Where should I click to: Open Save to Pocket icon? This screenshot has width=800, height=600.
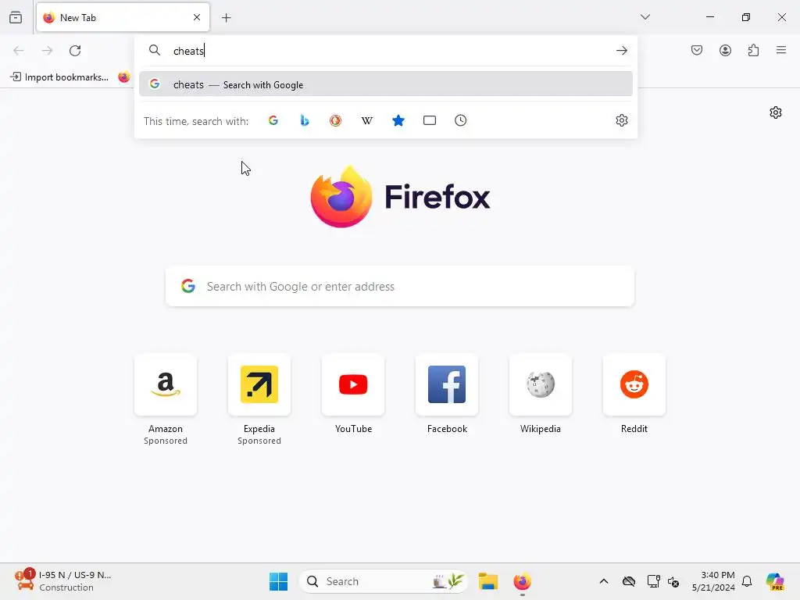[697, 50]
